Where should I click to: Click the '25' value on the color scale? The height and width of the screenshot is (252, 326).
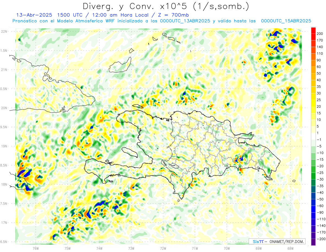point(319,100)
